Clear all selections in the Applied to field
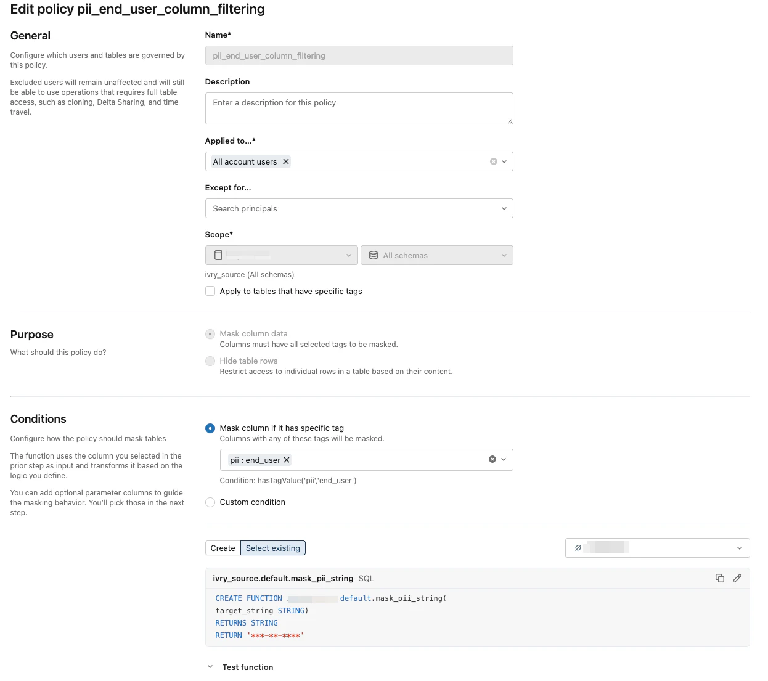Image resolution: width=768 pixels, height=681 pixels. [x=493, y=161]
